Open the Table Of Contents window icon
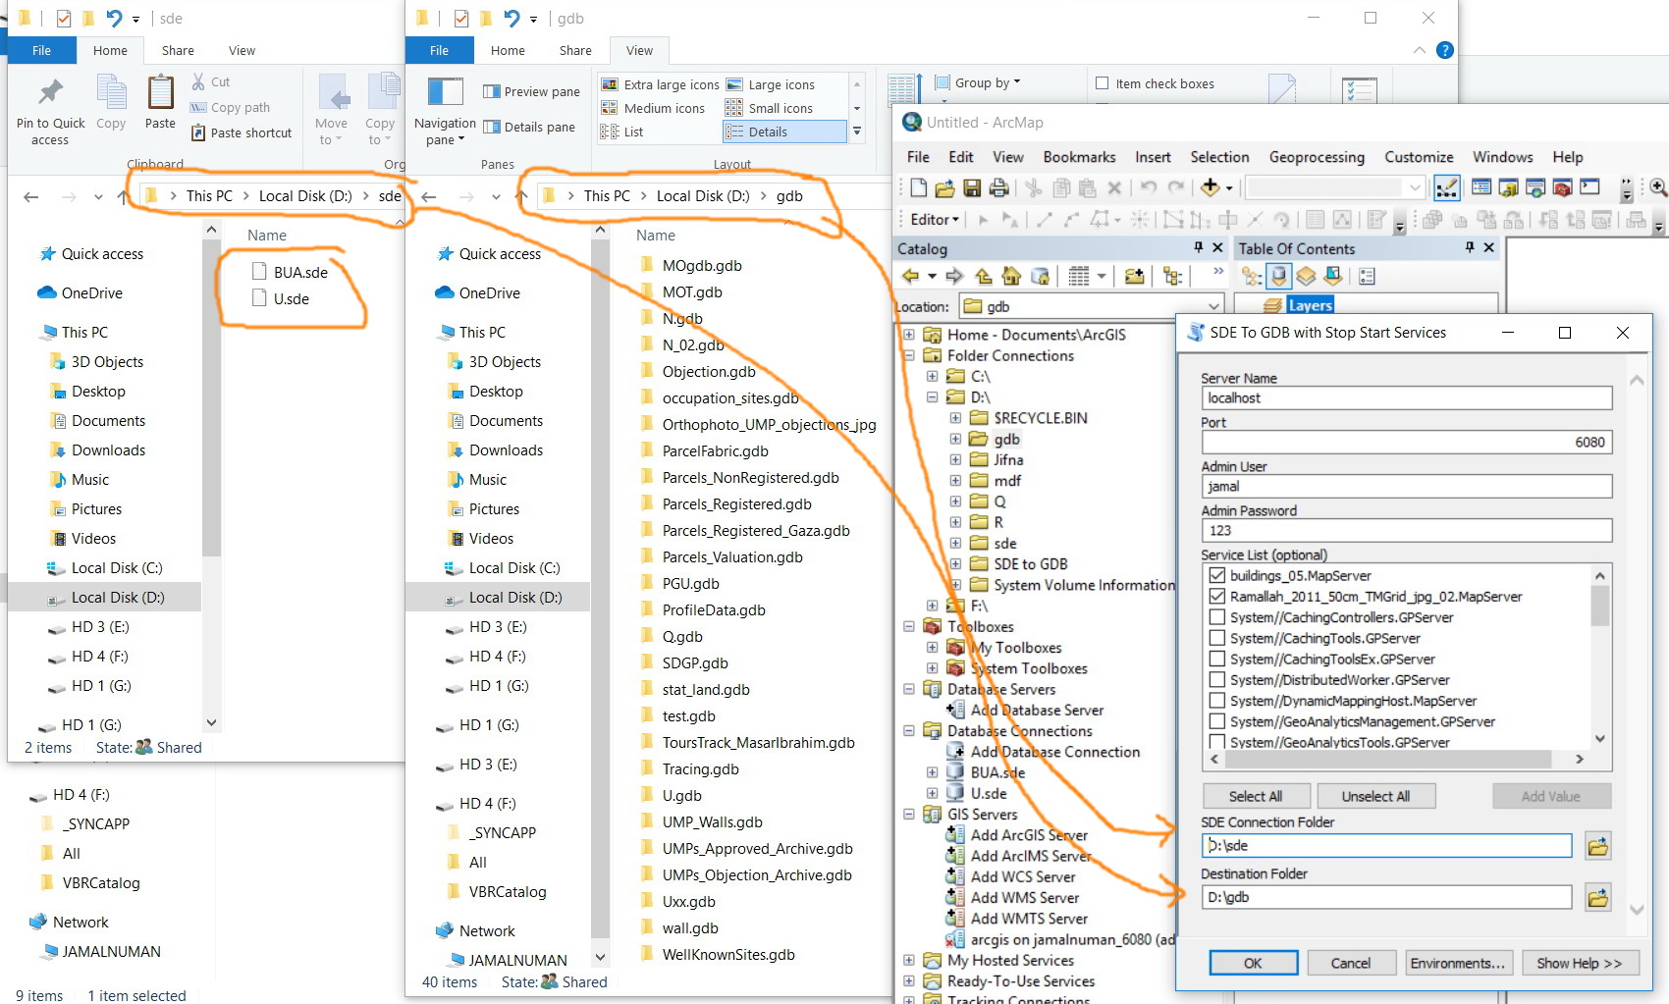The width and height of the screenshot is (1669, 1004). (1481, 187)
